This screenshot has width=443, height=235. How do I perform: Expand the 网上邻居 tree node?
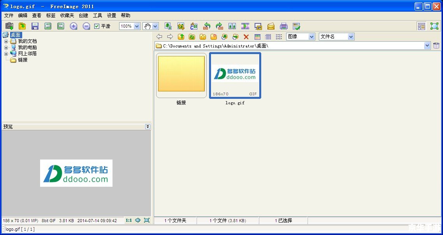(x=6, y=54)
